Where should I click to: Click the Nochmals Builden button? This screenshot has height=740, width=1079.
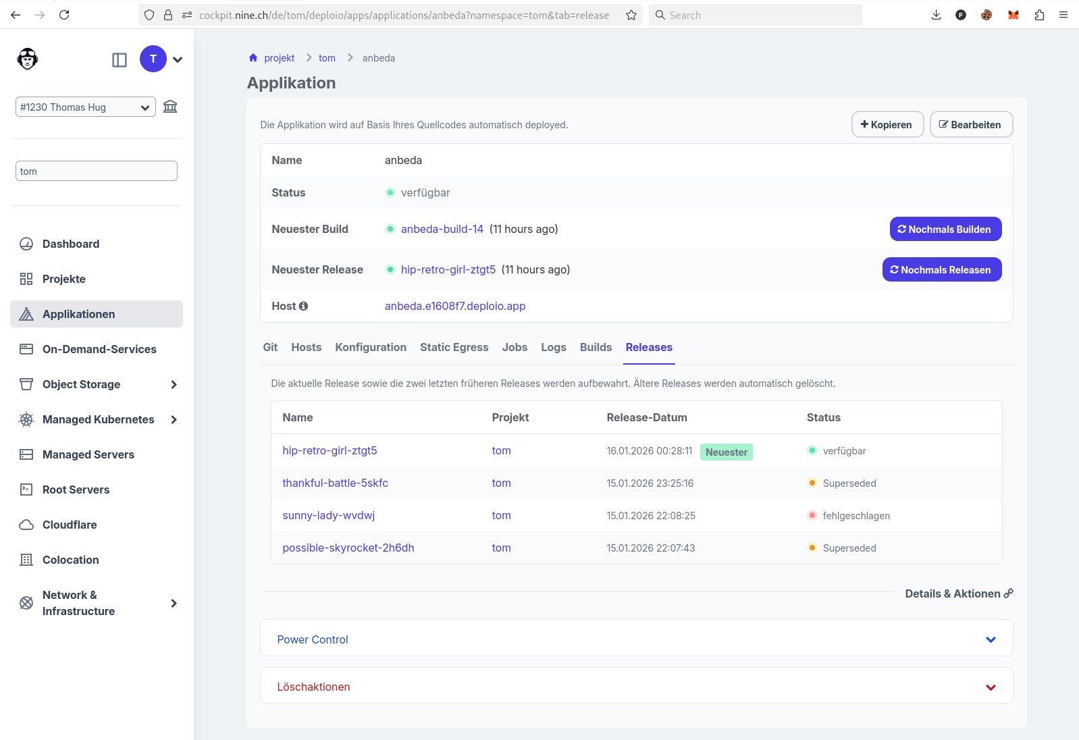[x=945, y=230]
